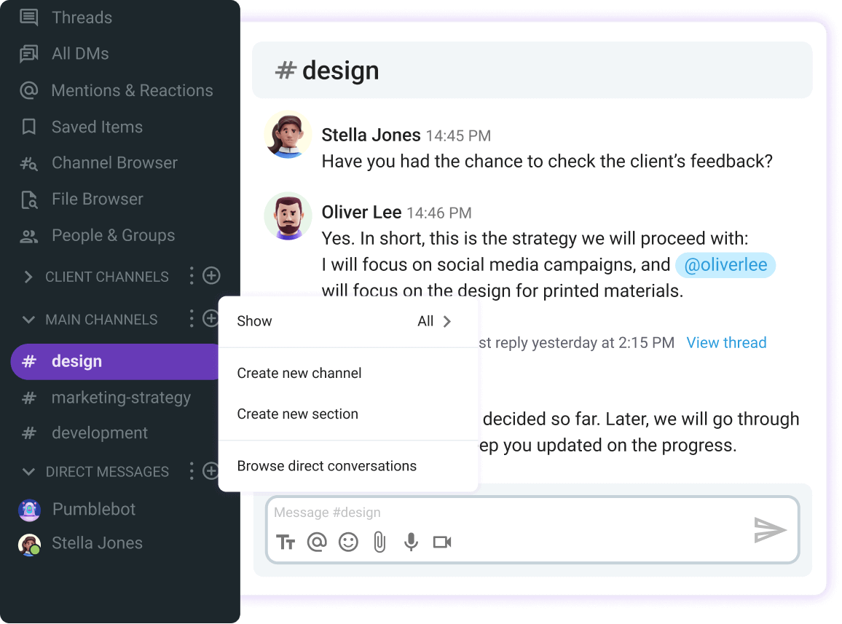Viewport: 842px width, 624px height.
Task: Click the text formatting icon in composer
Action: coord(286,542)
